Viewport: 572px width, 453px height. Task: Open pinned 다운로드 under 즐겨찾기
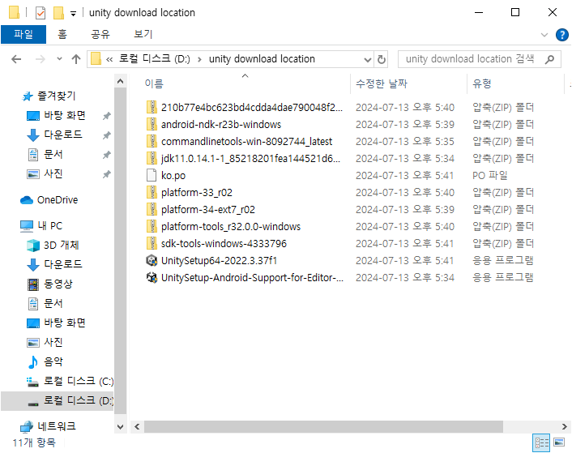click(55, 135)
